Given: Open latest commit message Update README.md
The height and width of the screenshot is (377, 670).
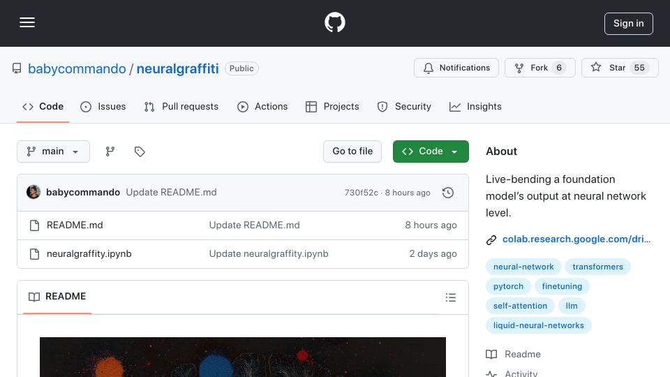Looking at the screenshot, I should (x=172, y=193).
